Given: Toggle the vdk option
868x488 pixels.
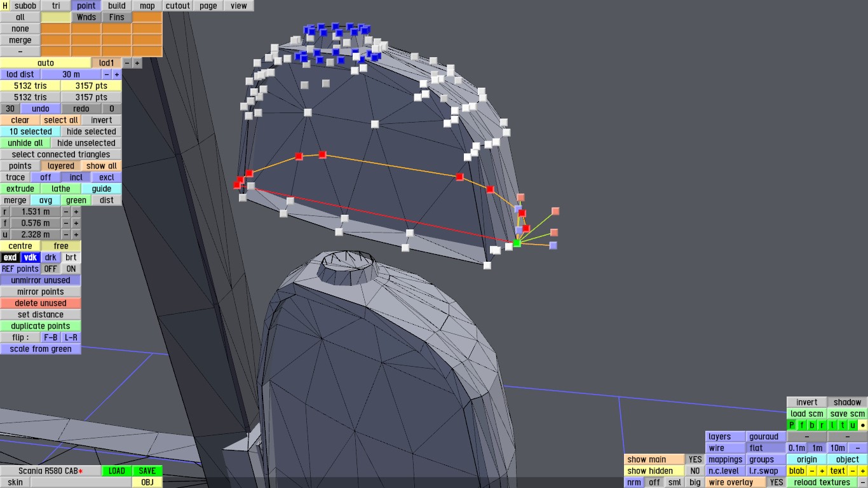Looking at the screenshot, I should pos(31,257).
